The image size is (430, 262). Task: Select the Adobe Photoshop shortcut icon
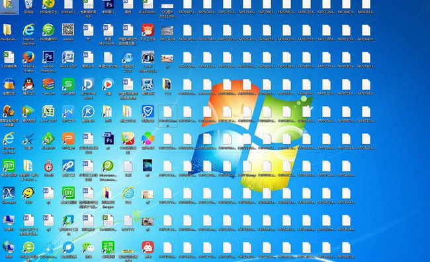pos(48,57)
